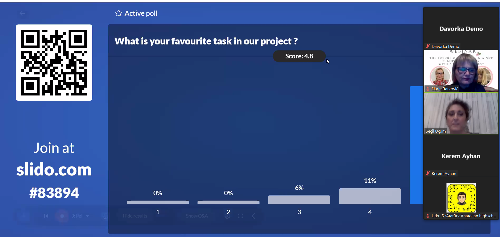Open the 3: Poll dropdown
Image resolution: width=500 pixels, height=237 pixels.
coord(80,216)
